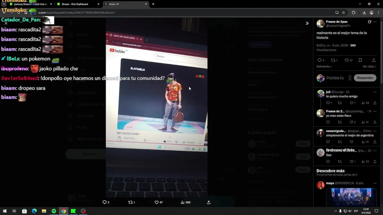This screenshot has width=383, height=215.
Task: Share the 'See' comment
Action: (x=375, y=162)
